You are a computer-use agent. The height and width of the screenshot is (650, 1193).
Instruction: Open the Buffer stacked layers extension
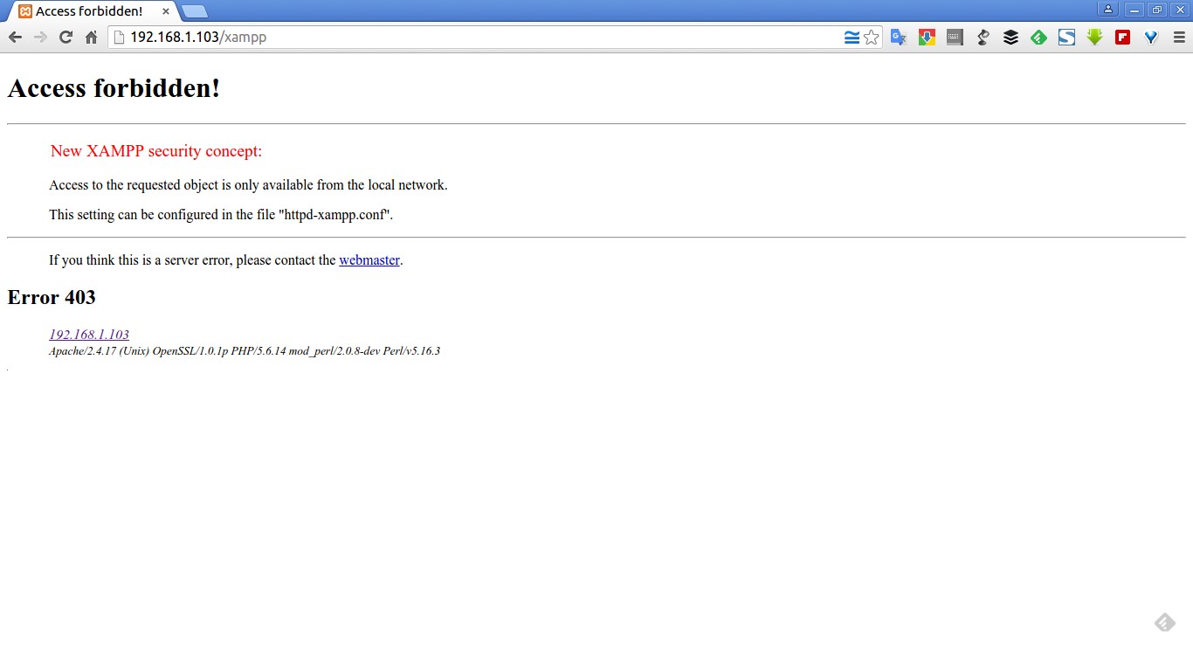click(x=1010, y=38)
